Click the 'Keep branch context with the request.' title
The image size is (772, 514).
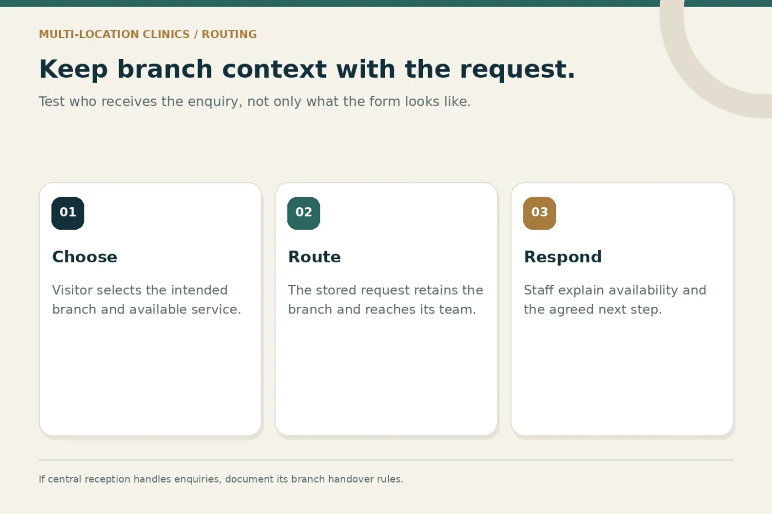(x=307, y=69)
